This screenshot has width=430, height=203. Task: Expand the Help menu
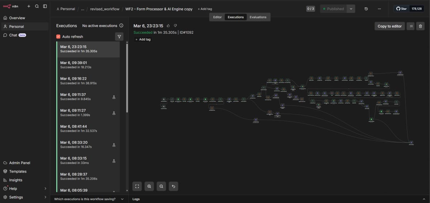[x=25, y=189]
